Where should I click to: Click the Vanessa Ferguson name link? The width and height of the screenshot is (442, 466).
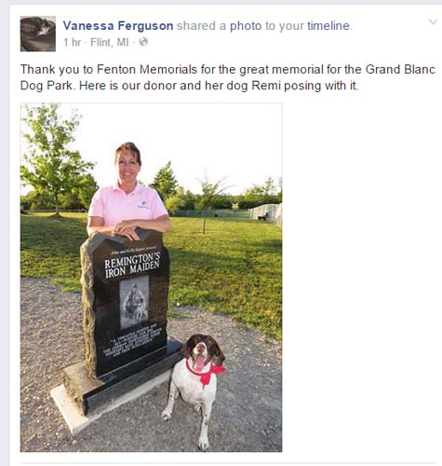[118, 26]
